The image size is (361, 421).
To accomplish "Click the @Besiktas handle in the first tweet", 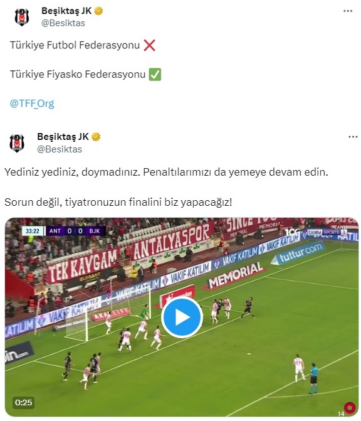I will [x=63, y=23].
